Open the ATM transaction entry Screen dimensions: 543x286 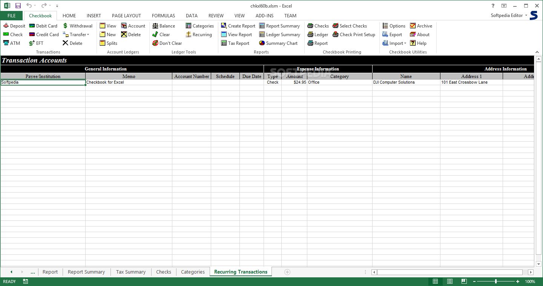12,43
